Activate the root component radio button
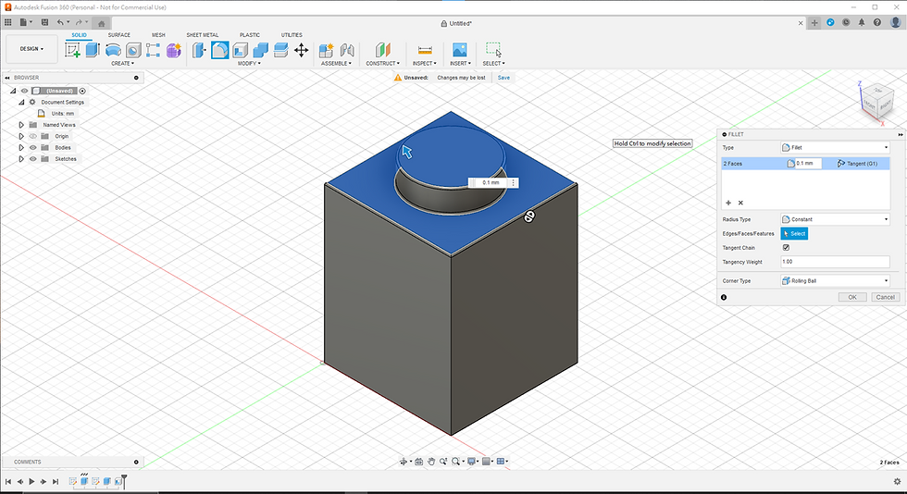The height and width of the screenshot is (494, 907). (x=82, y=91)
